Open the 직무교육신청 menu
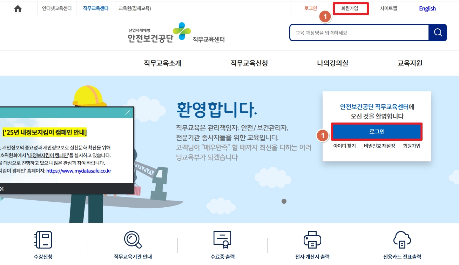Screen dimensions: 459x265 click(x=249, y=63)
